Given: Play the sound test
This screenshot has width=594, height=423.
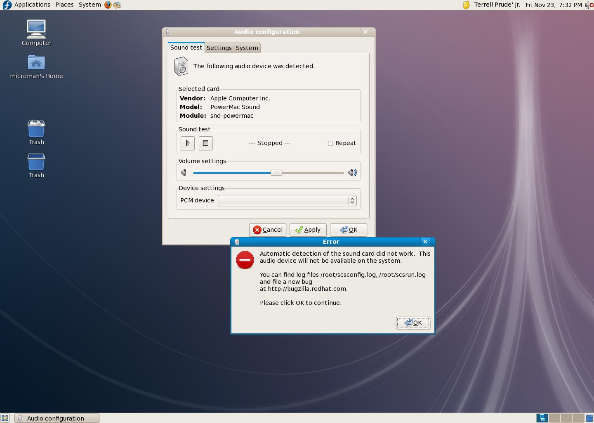Looking at the screenshot, I should (188, 143).
